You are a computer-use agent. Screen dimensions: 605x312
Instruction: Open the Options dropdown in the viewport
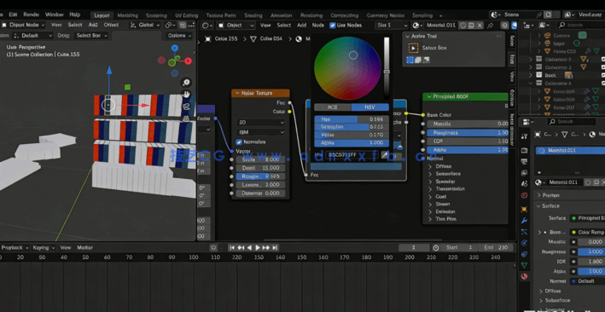[179, 36]
